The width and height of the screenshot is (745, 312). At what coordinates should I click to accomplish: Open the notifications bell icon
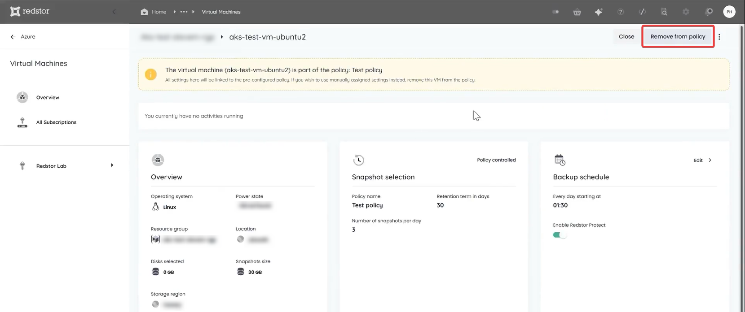(709, 12)
